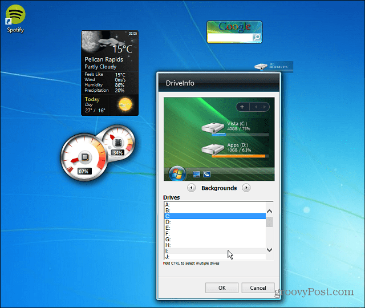Click the Precipitation 20% row
Screen dimensions: 365x308
[104, 90]
